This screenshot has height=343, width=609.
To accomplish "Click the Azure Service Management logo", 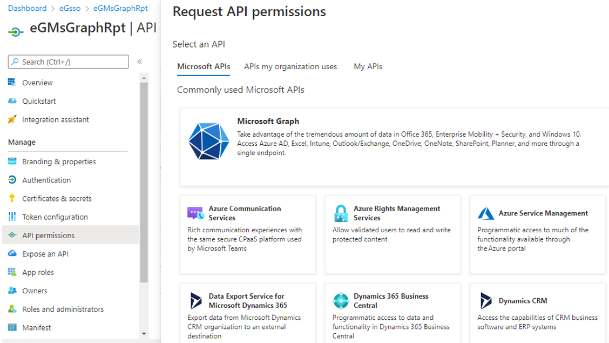I will (485, 213).
